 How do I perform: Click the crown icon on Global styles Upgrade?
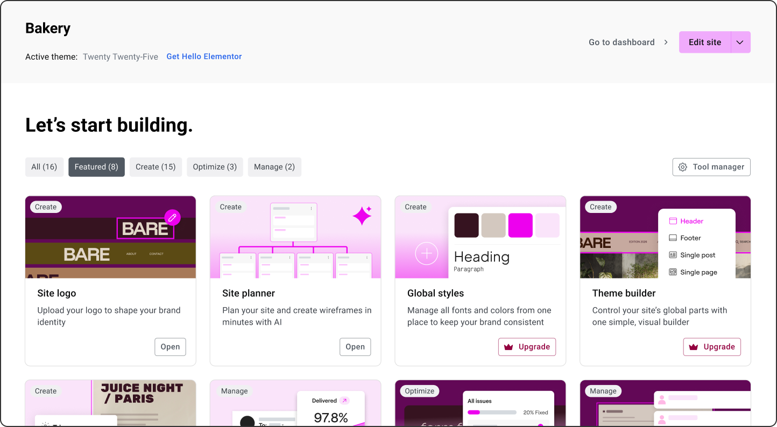pyautogui.click(x=508, y=347)
